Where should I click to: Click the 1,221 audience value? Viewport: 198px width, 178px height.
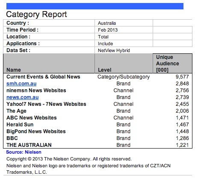[x=182, y=145]
